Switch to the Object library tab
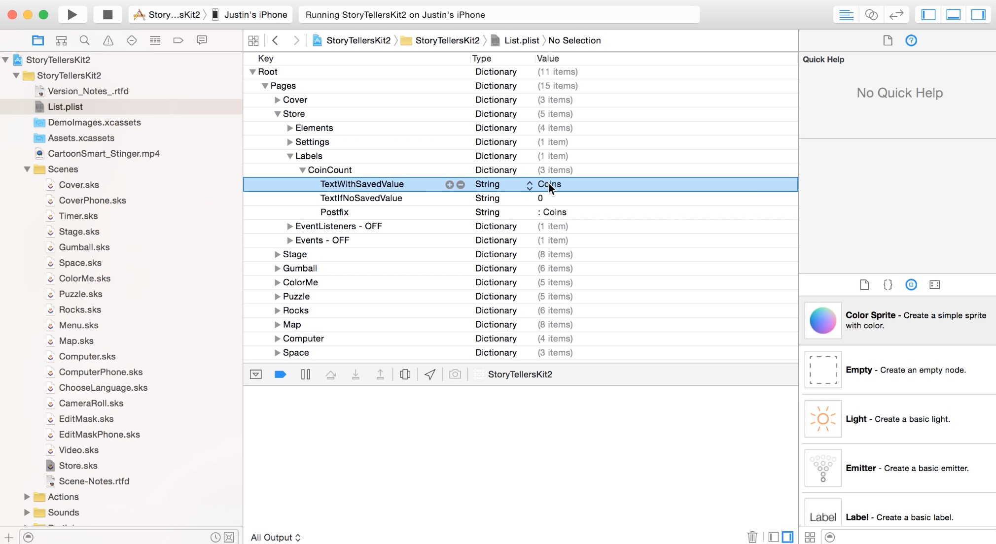This screenshot has height=544, width=996. click(x=911, y=285)
